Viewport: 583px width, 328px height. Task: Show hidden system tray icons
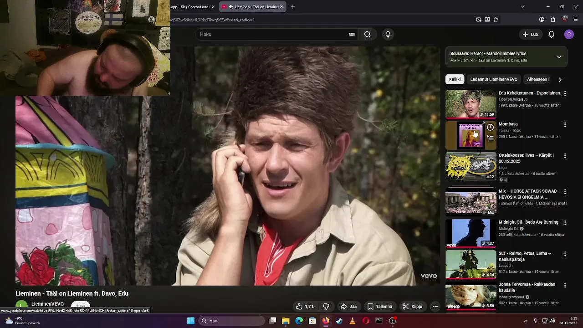pyautogui.click(x=525, y=321)
